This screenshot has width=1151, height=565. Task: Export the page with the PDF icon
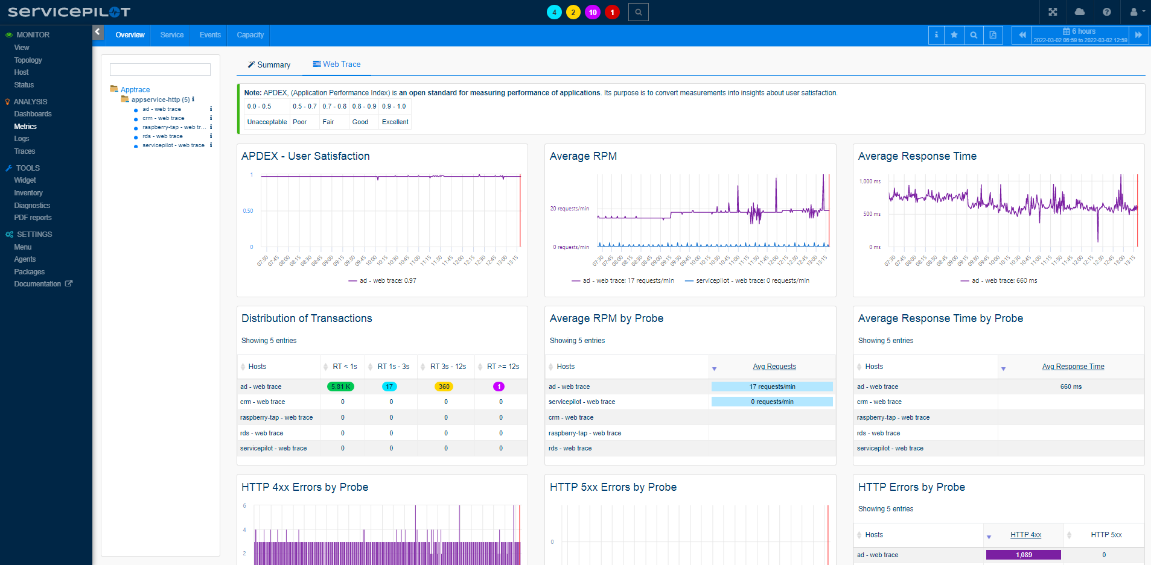[x=993, y=35]
